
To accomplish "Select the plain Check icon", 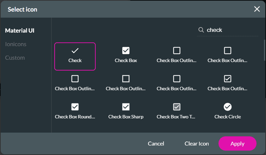I will (75, 56).
